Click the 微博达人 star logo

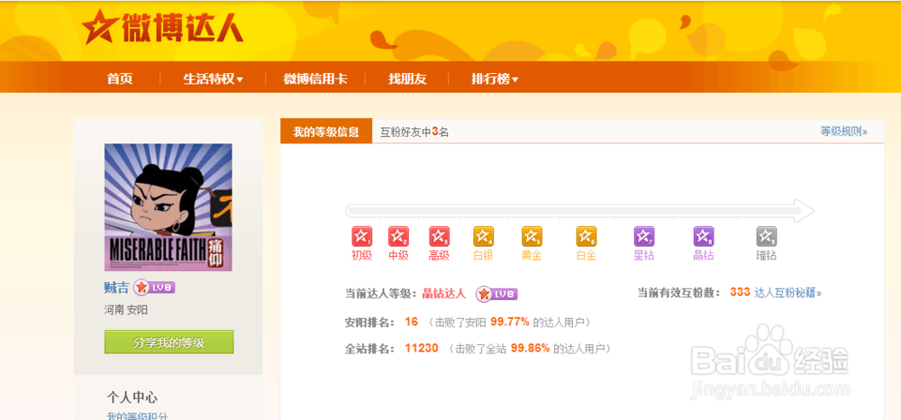pyautogui.click(x=162, y=28)
